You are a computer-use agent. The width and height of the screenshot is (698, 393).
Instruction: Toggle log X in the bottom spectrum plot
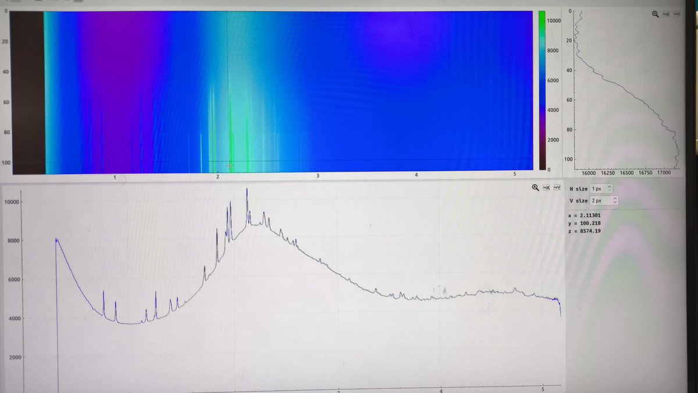click(x=546, y=187)
